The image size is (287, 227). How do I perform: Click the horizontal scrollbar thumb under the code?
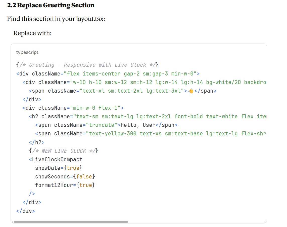[71, 222]
